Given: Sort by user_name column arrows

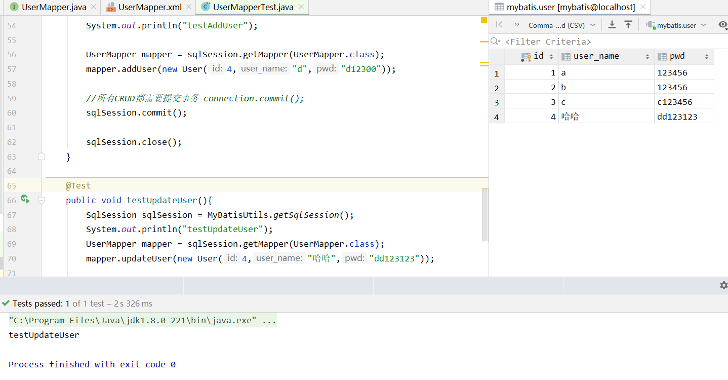Looking at the screenshot, I should [648, 57].
